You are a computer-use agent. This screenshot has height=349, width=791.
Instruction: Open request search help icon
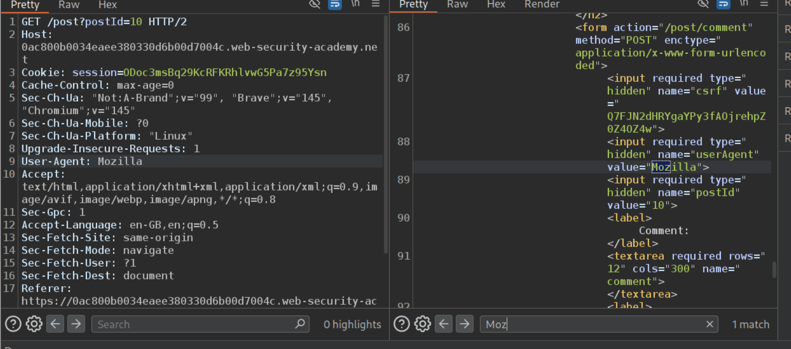tap(13, 324)
